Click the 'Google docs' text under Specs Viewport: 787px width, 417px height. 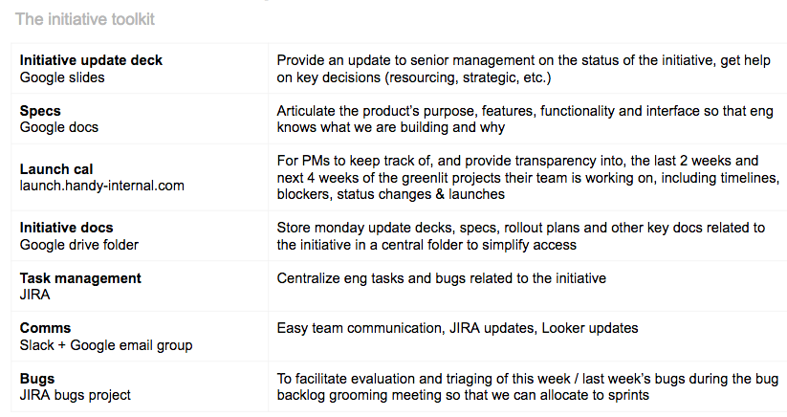(x=58, y=127)
